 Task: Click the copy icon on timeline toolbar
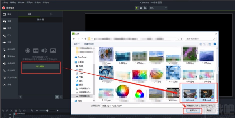coord(16,111)
